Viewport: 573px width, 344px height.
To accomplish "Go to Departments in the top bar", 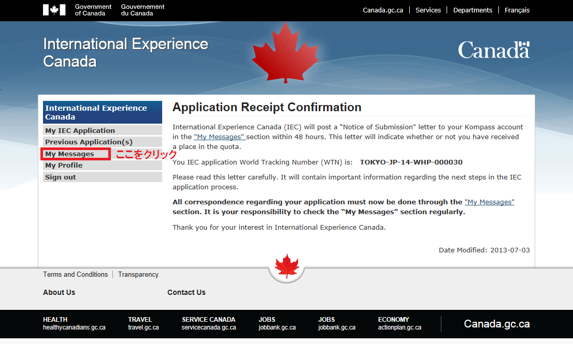I will (x=472, y=10).
